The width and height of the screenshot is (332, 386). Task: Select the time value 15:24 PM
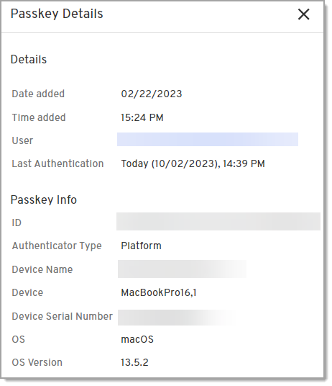tap(142, 117)
